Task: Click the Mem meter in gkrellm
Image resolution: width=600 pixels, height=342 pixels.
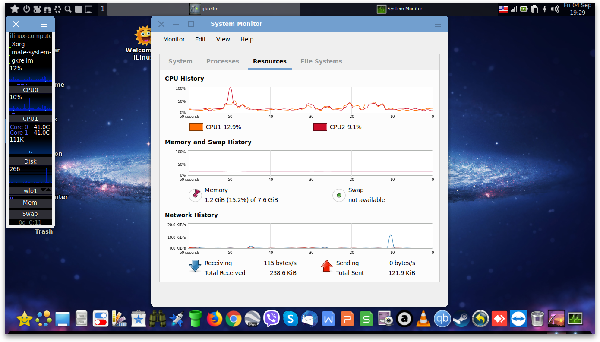Action: click(x=30, y=203)
